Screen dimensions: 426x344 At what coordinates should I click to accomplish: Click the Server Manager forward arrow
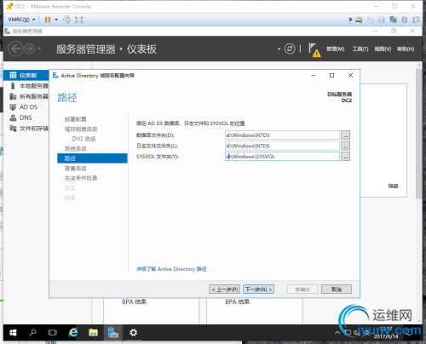(29, 49)
